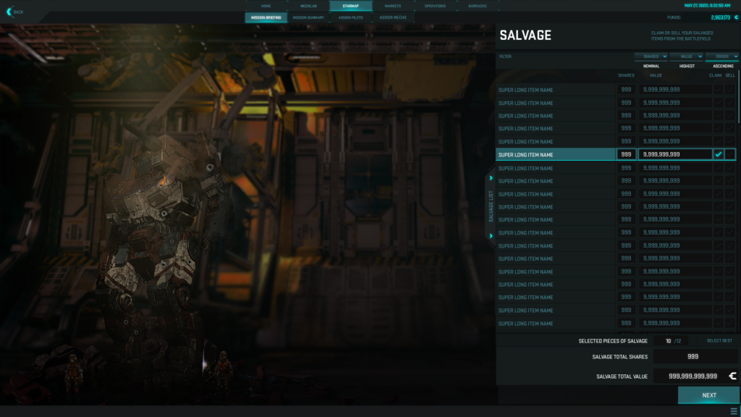Select the MEDLAB navigation icon
741x417 pixels.
(308, 6)
